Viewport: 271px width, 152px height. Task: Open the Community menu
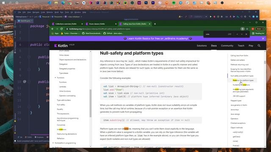click(x=227, y=46)
